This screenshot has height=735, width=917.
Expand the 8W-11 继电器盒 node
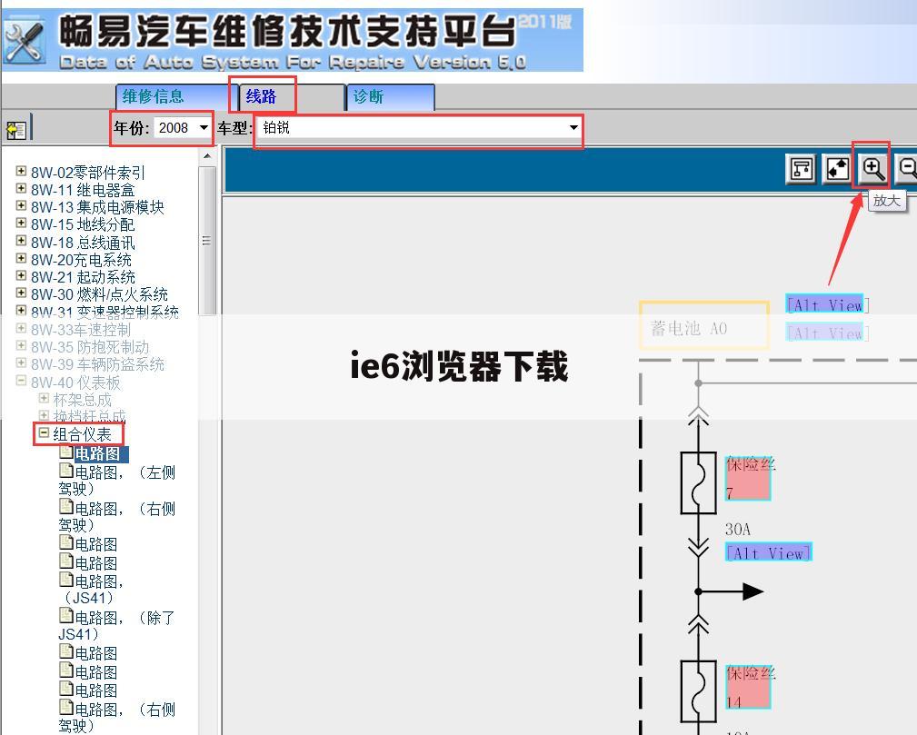(21, 188)
